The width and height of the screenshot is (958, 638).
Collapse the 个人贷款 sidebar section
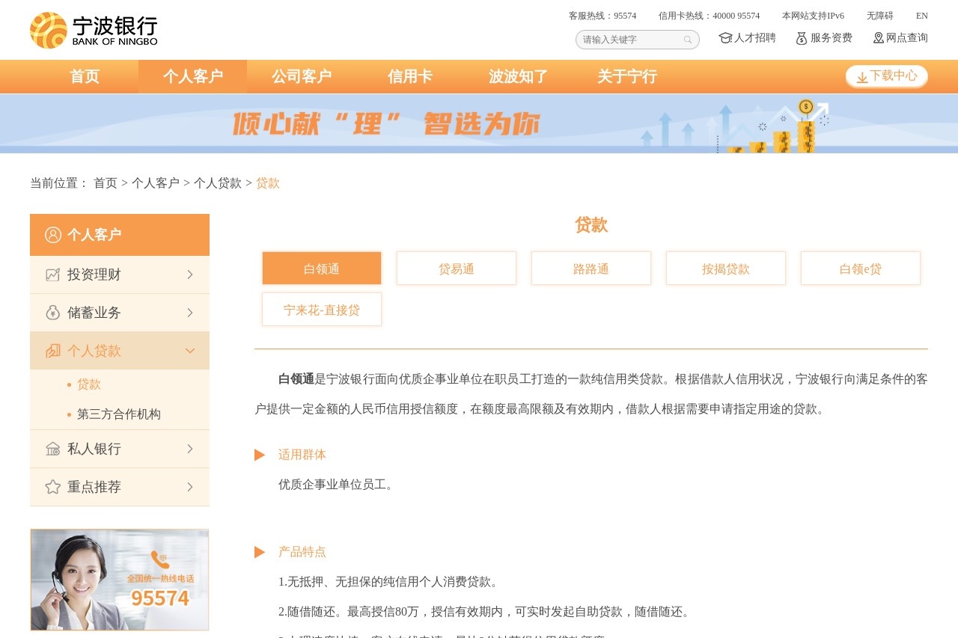[190, 350]
